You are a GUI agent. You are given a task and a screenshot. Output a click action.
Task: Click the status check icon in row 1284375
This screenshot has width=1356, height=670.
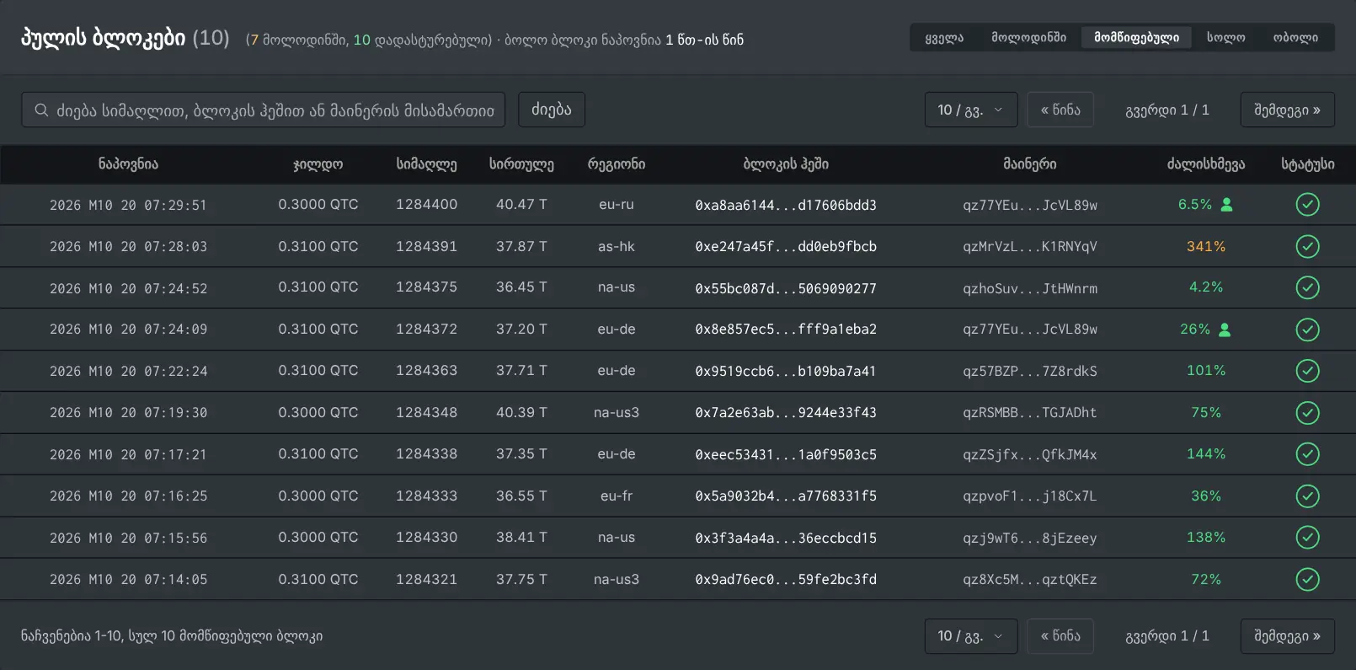coord(1307,288)
